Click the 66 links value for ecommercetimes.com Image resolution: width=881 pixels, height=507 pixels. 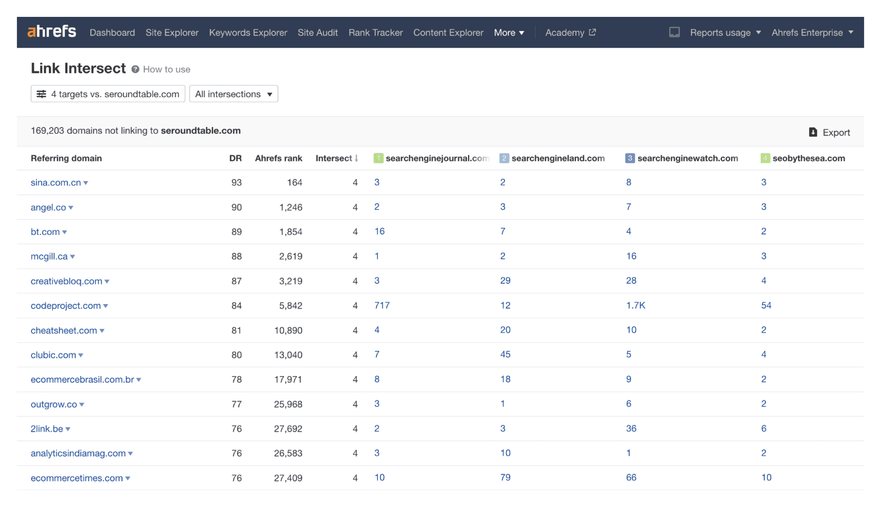pos(631,478)
